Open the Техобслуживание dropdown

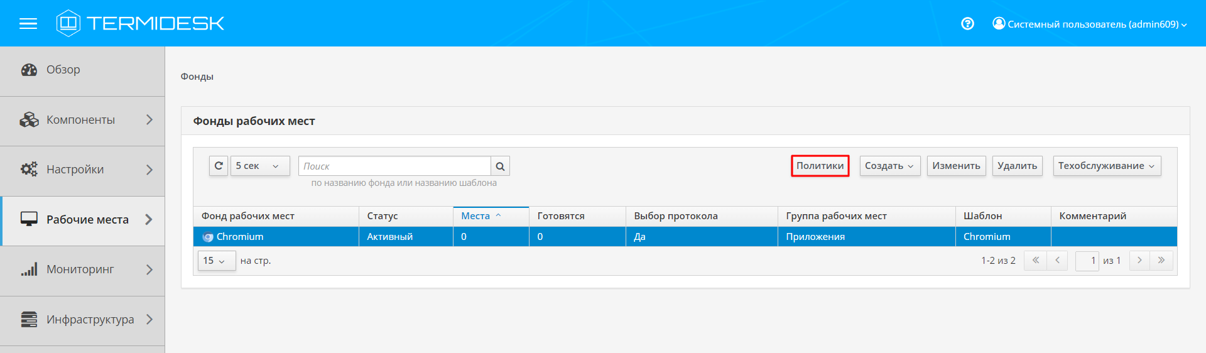[x=1107, y=166]
